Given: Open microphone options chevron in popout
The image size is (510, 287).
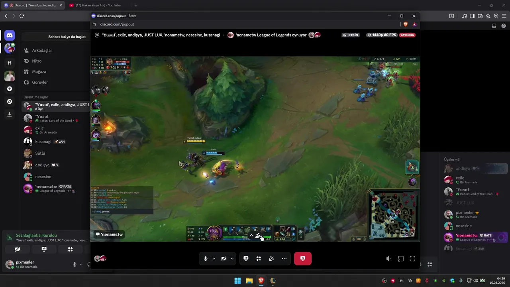Looking at the screenshot, I should pos(214,259).
